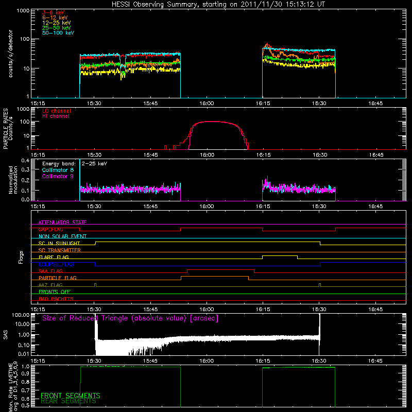
Task: Click the HI channel legend entry
Action: click(x=56, y=116)
